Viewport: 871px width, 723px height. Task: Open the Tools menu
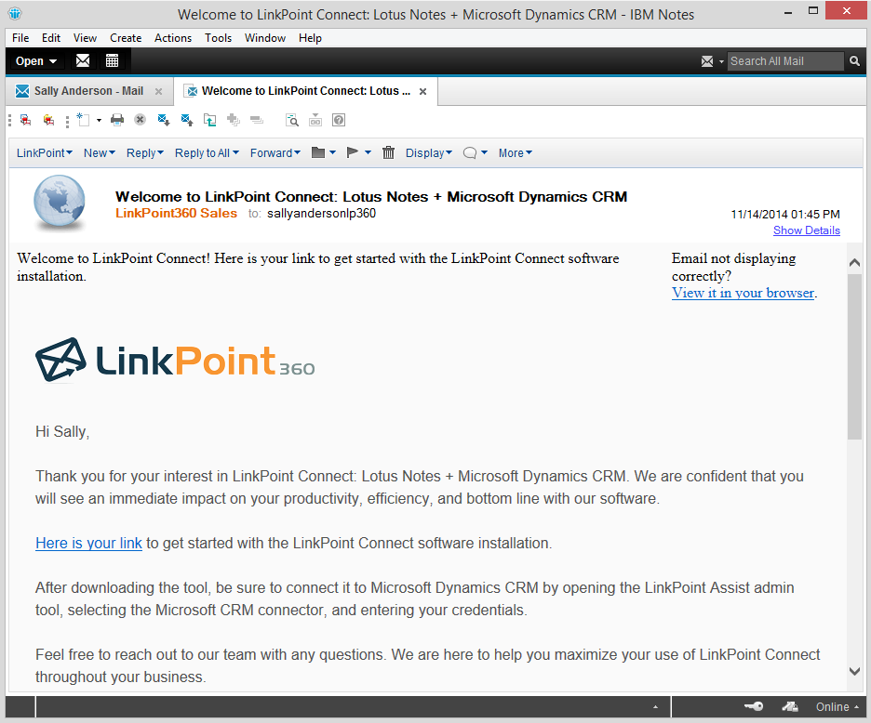coord(218,38)
